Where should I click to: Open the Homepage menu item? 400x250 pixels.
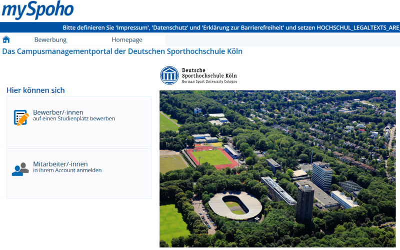click(127, 40)
